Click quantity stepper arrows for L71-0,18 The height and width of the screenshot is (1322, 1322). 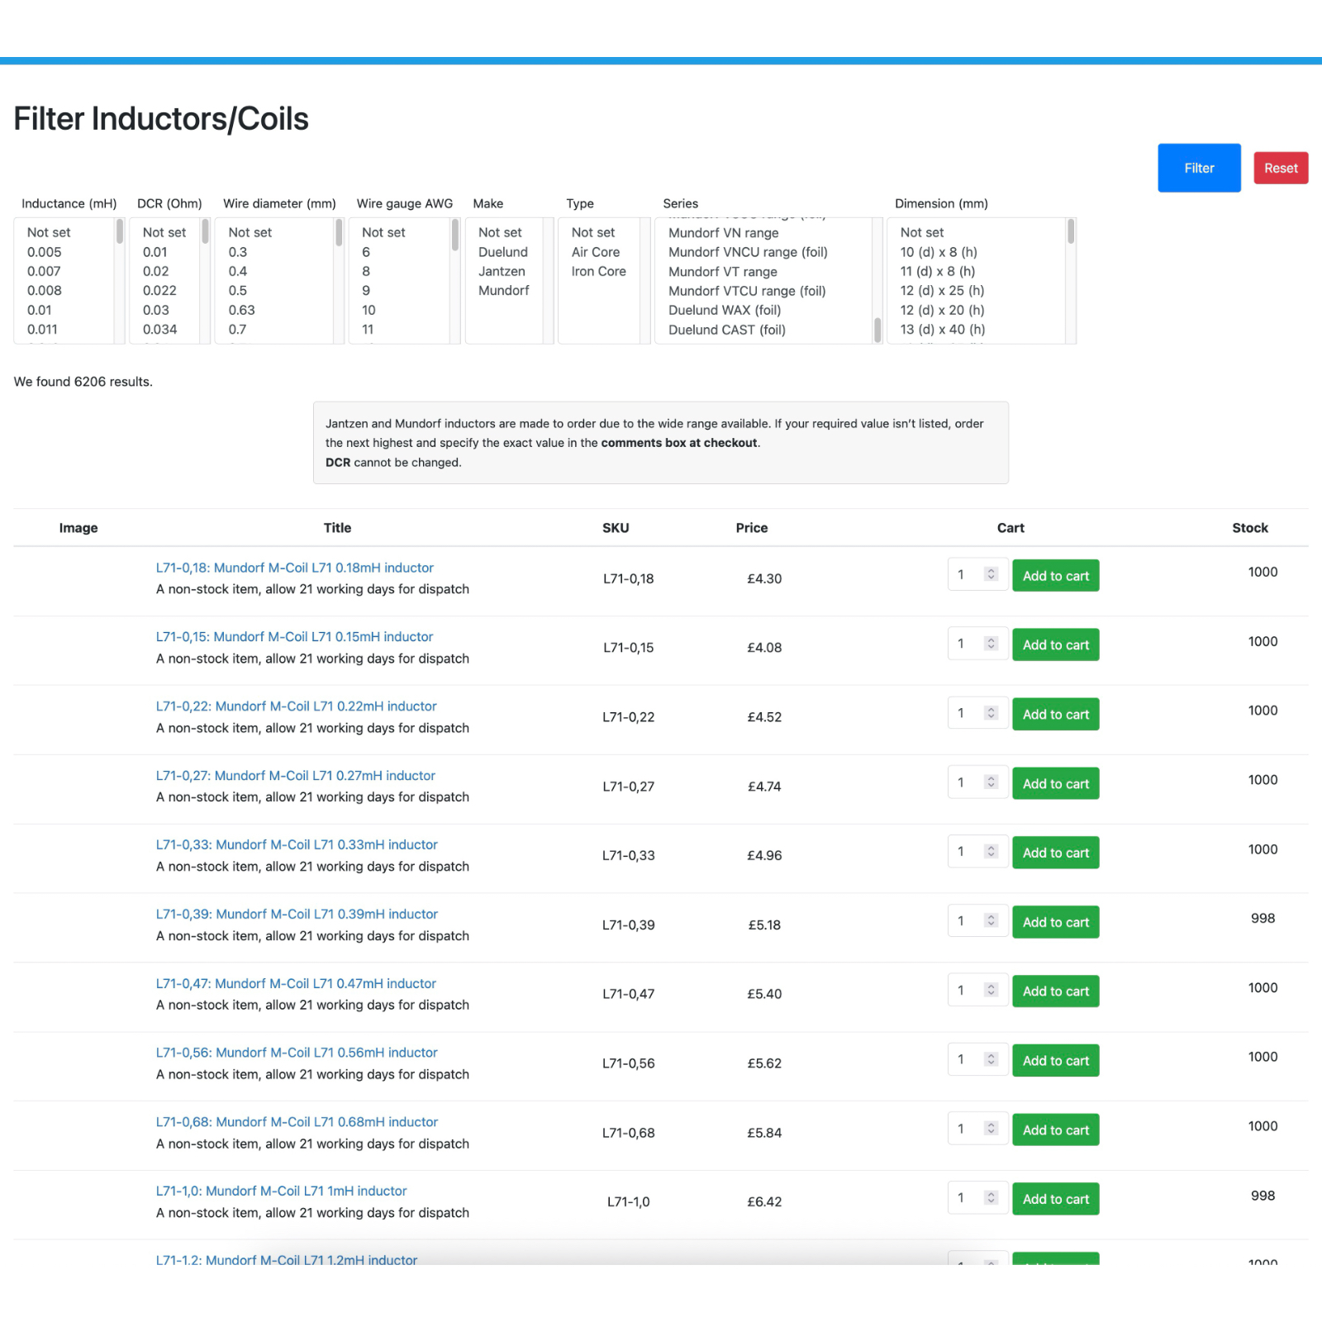(x=991, y=574)
